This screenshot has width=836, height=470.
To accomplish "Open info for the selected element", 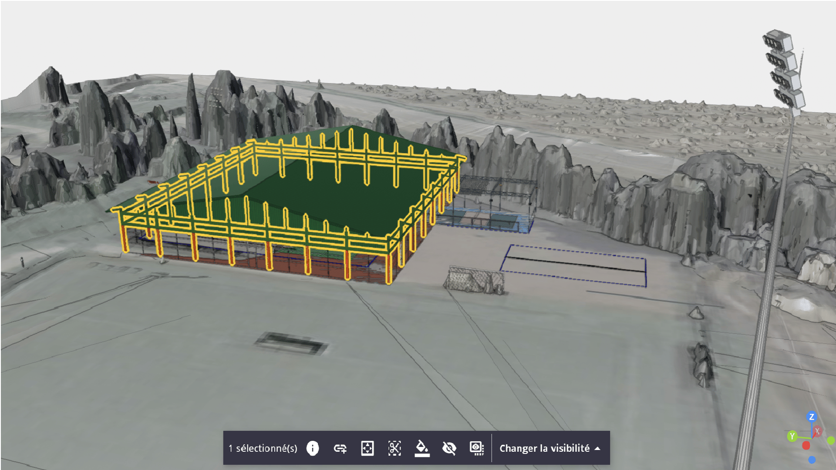I will click(313, 448).
